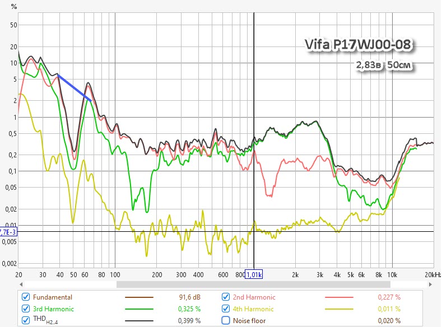Click the 0,020 % noise floor value
This screenshot has width=442, height=327.
[x=389, y=320]
